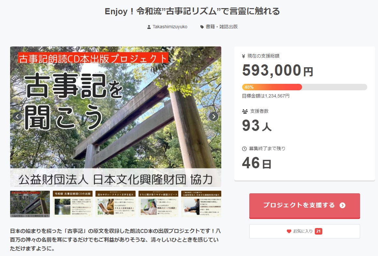Click the プロジェクトを支援する button
Viewport: 378px width, 256px height.
[304, 206]
